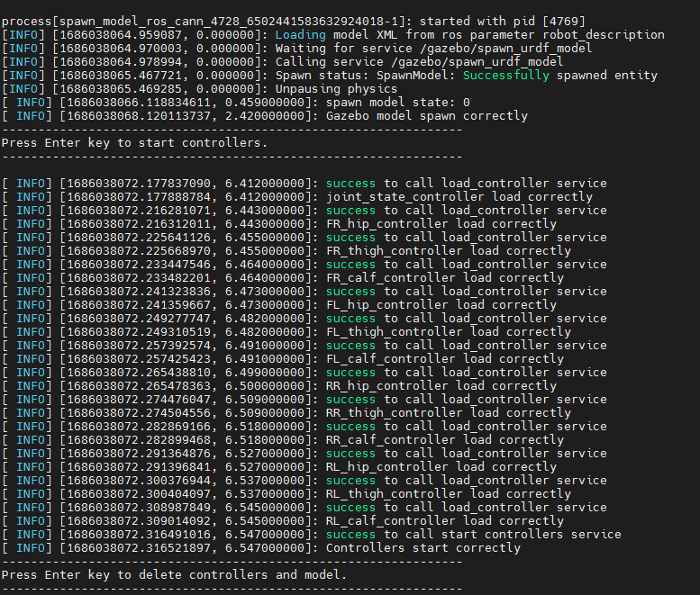The height and width of the screenshot is (595, 700).
Task: Click the "Press Enter key to start controllers." line
Action: (x=135, y=143)
